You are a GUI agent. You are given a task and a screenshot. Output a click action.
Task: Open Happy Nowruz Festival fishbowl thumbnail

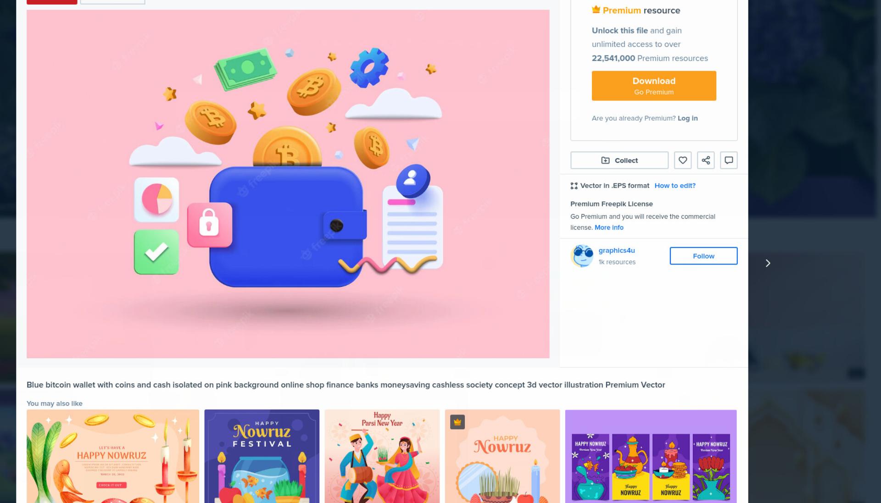tap(262, 456)
